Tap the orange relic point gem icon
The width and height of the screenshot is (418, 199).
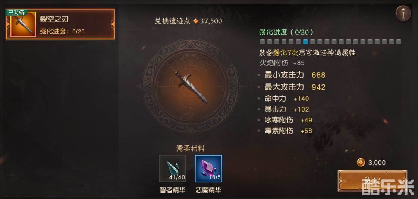(x=196, y=21)
